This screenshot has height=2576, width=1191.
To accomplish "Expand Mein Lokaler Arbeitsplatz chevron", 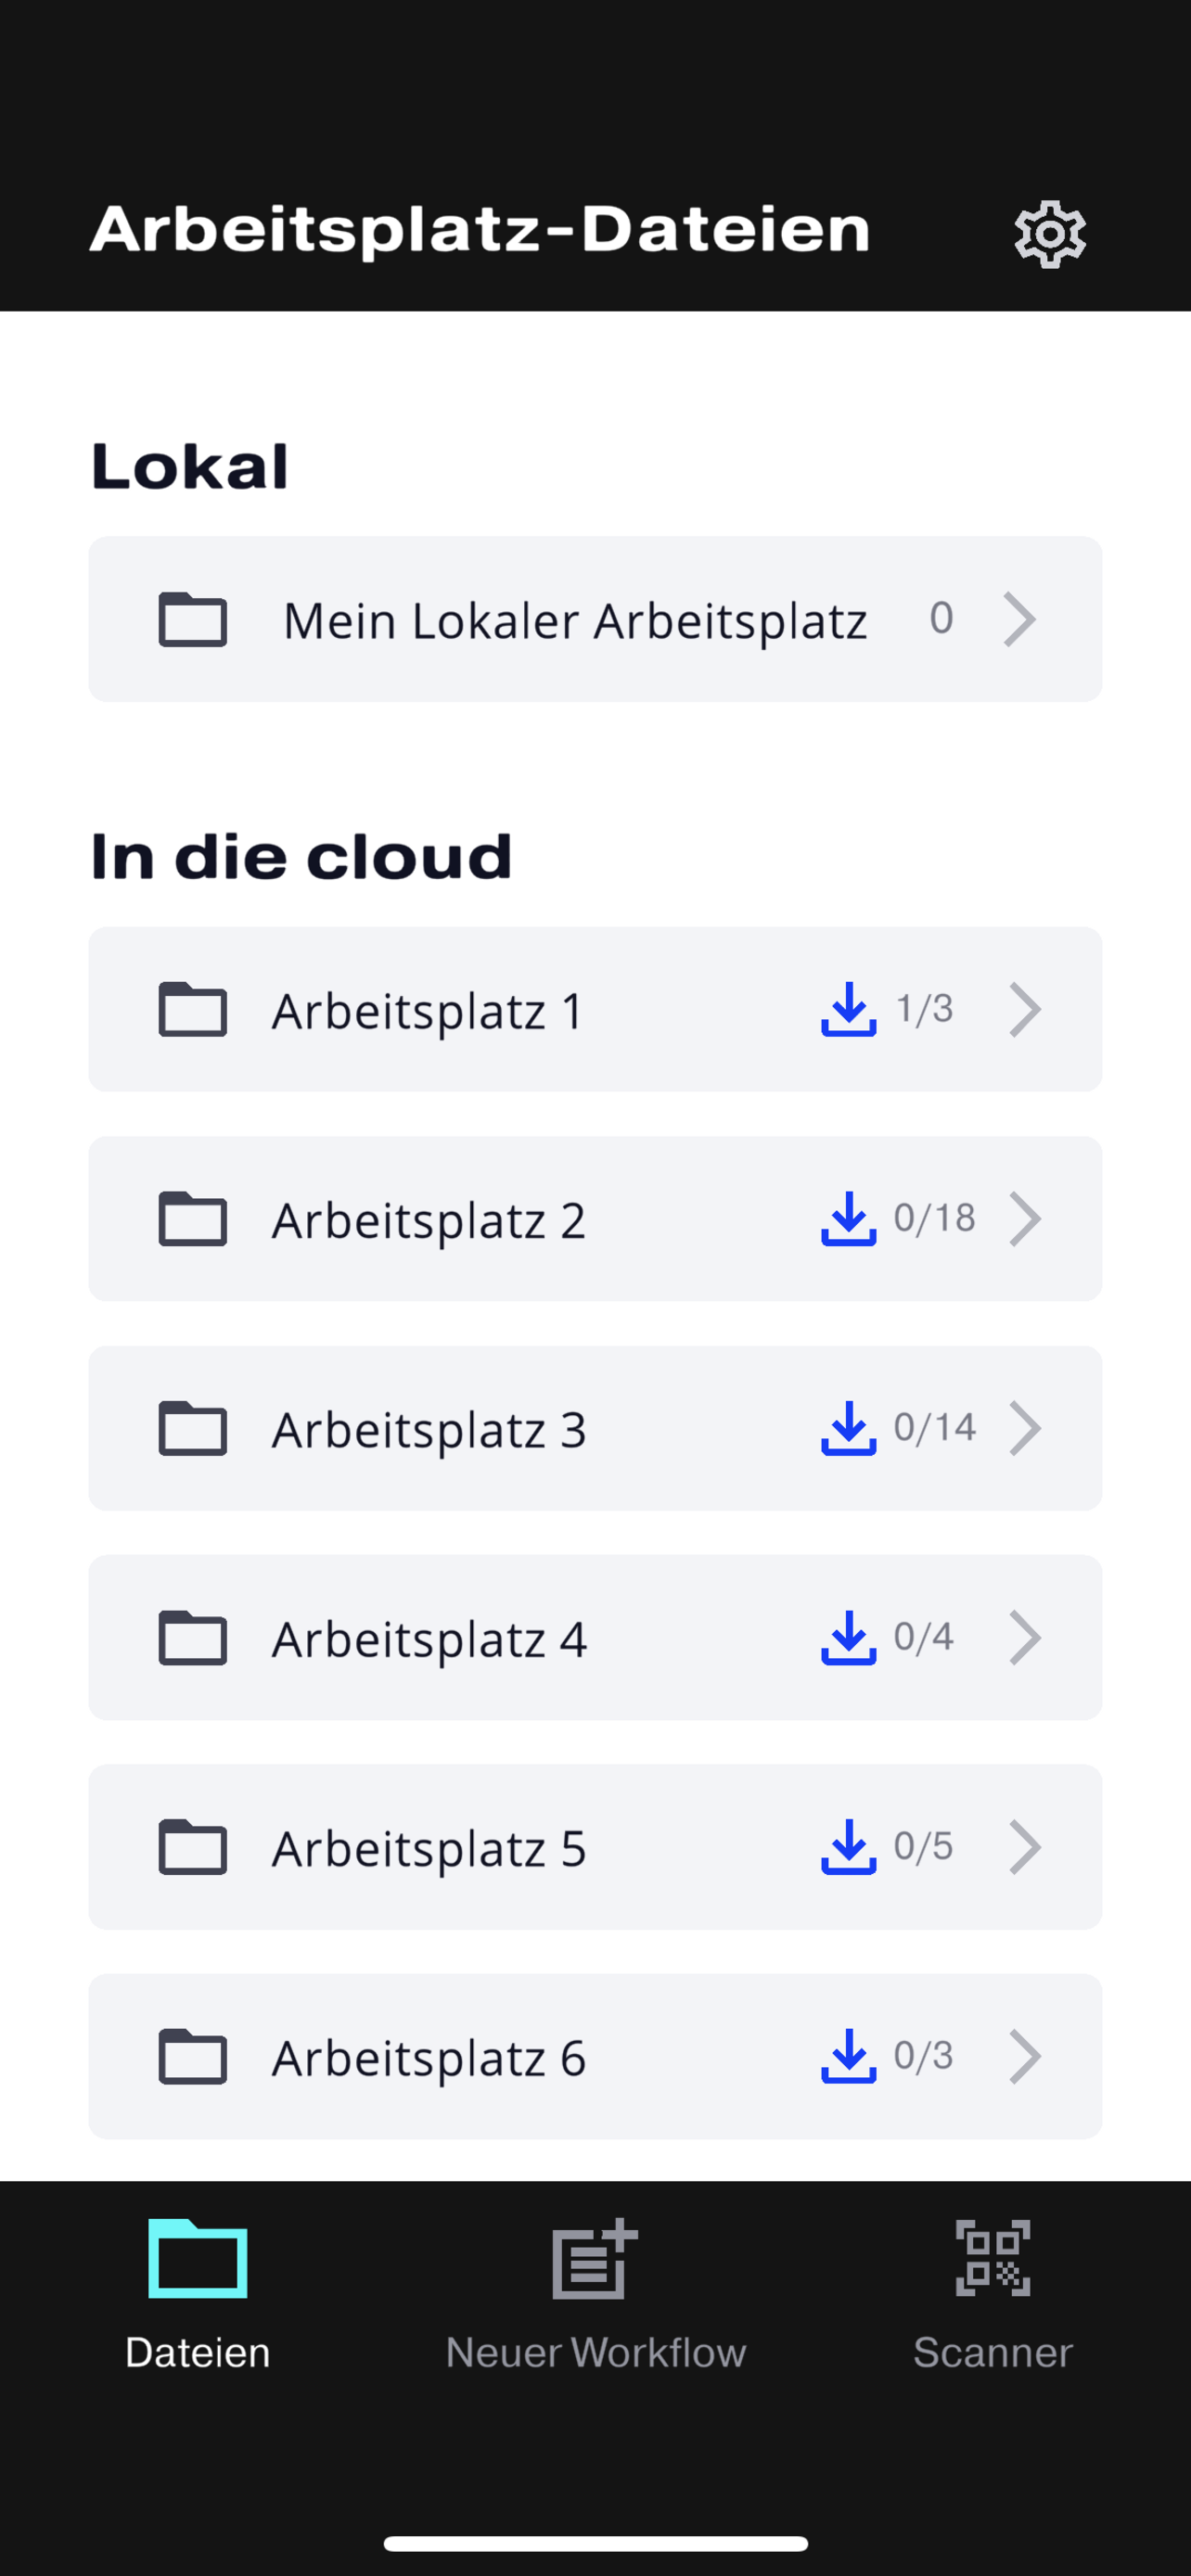I will (1019, 619).
